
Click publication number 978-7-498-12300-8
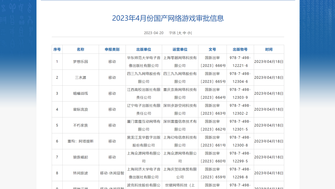coord(240,141)
